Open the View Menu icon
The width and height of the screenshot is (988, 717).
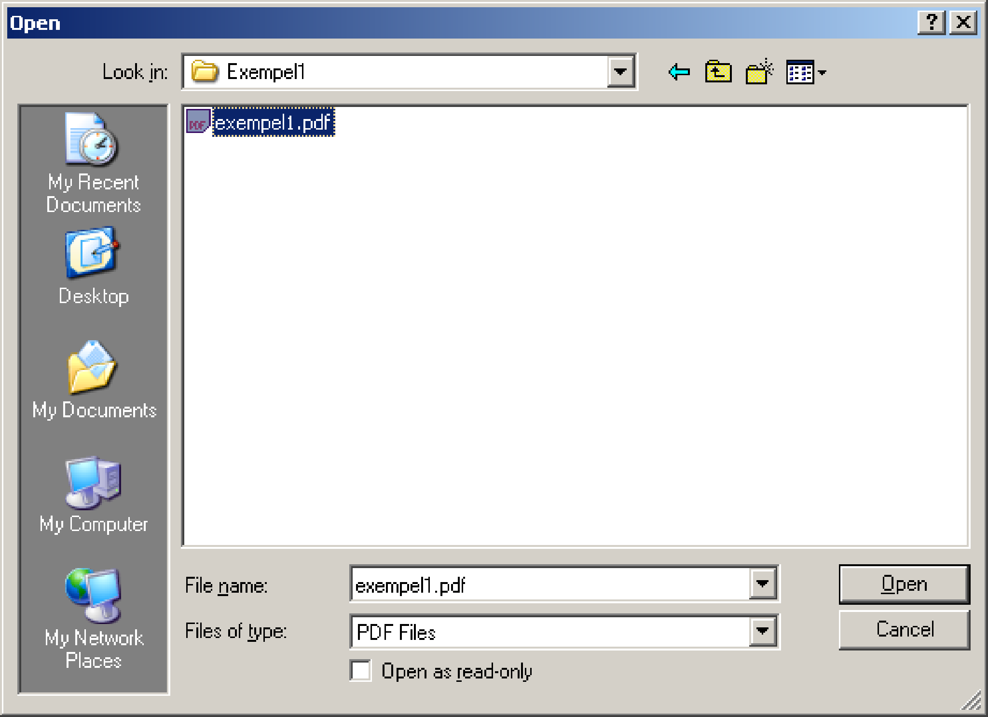point(806,72)
